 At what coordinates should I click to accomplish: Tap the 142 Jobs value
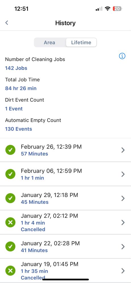16,68
